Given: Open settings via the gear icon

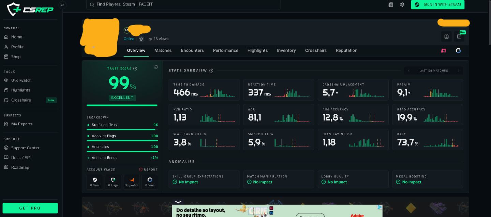Looking at the screenshot, I should coord(402,5).
